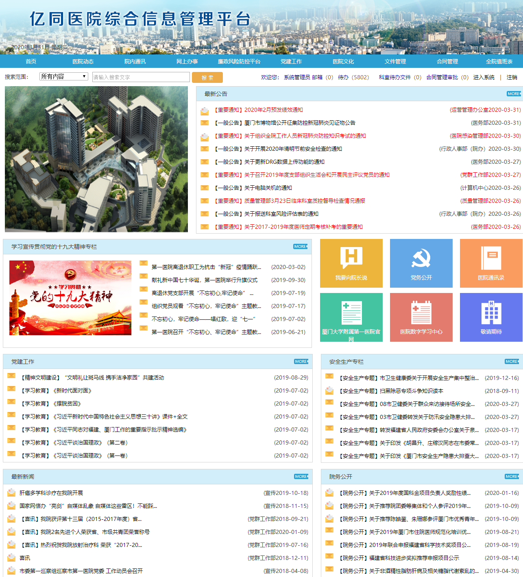Expand 安全生产专栏 section via MORE
Screen dimensions: 523x577
[512, 362]
